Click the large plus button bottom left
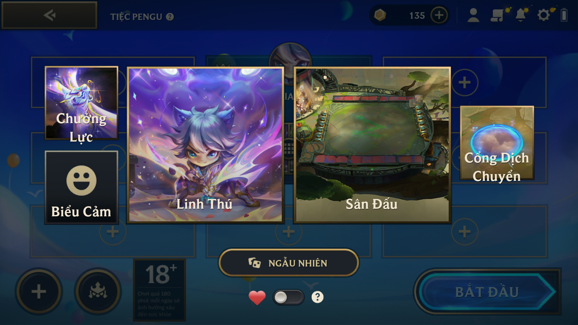Screen dimensions: 578x325 39,291
